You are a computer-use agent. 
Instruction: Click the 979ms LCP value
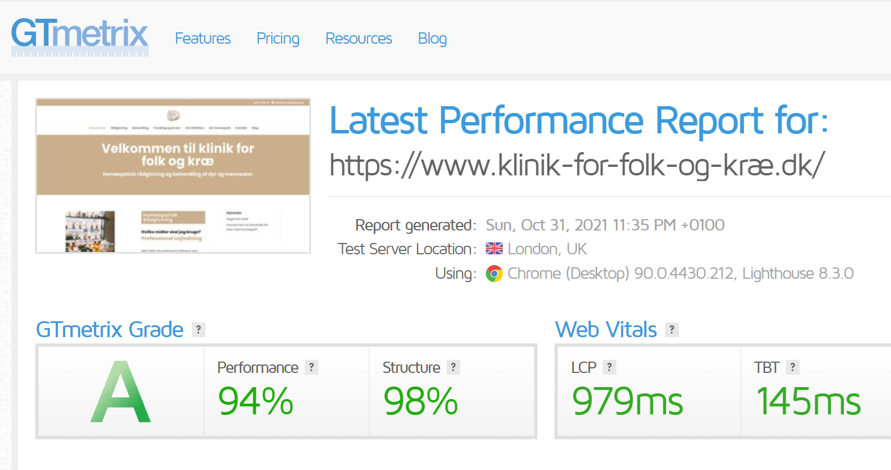[x=627, y=401]
